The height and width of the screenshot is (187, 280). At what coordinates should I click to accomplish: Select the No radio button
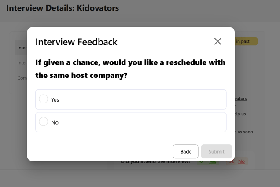pos(44,121)
